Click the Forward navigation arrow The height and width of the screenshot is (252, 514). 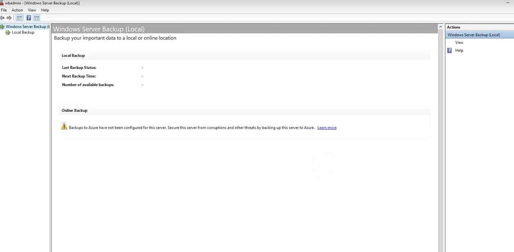(x=9, y=17)
